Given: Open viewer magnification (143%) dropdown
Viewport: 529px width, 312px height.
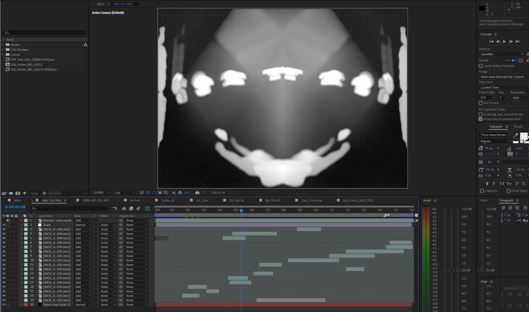Looking at the screenshot, I should (x=101, y=193).
